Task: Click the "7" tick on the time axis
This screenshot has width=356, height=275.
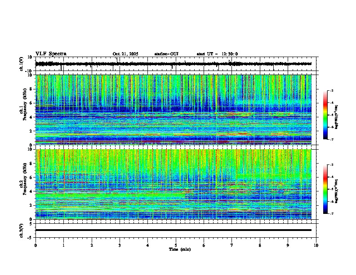Action: click(232, 245)
